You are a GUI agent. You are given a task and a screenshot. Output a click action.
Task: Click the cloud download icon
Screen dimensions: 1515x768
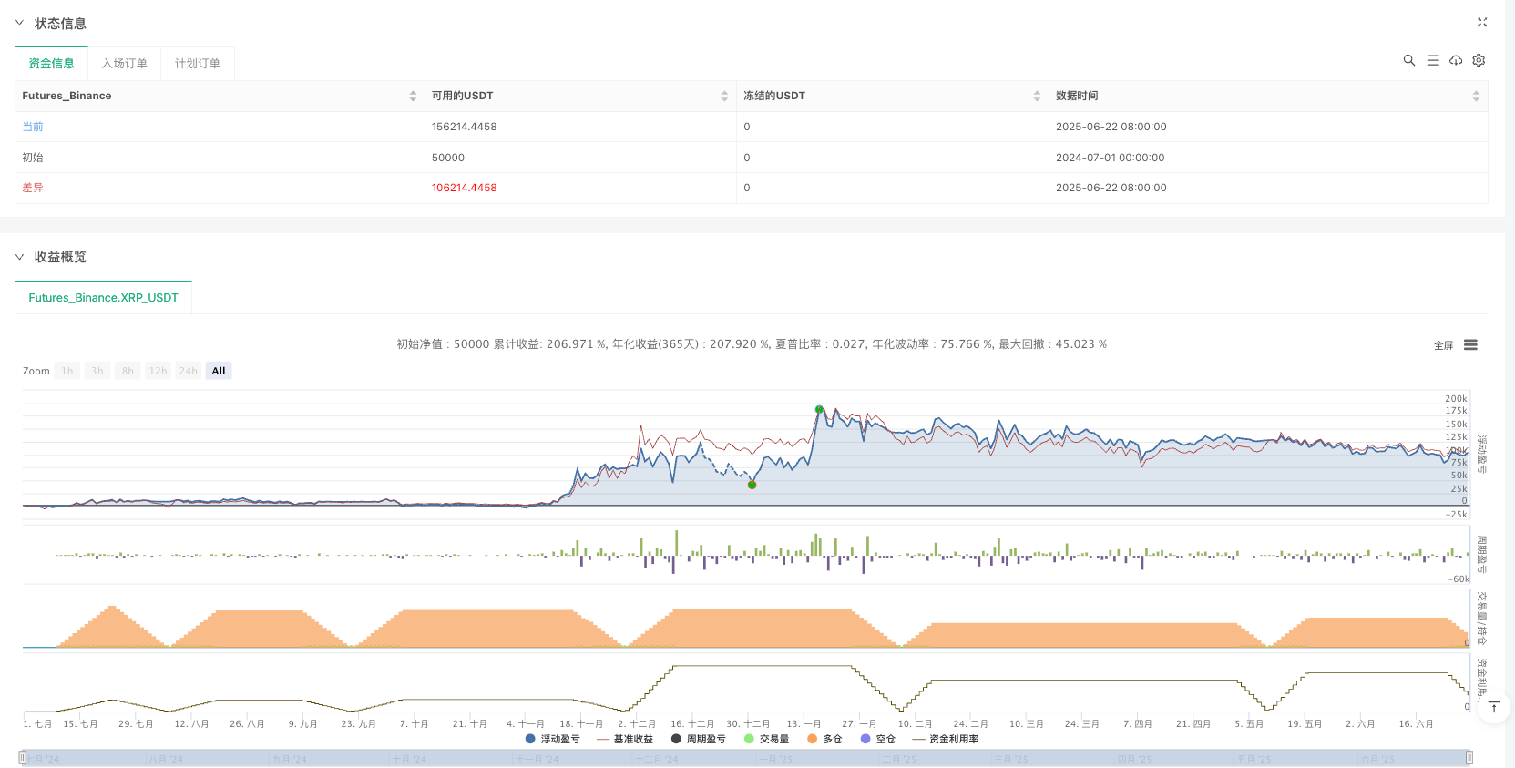pyautogui.click(x=1456, y=60)
